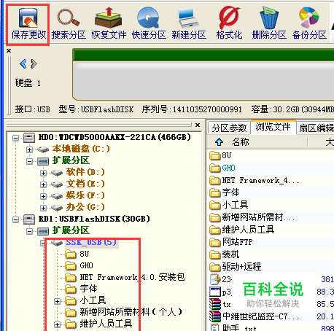Select HD0:WDCWD5000AAKX disk in tree
The height and width of the screenshot is (331, 334).
click(114, 137)
